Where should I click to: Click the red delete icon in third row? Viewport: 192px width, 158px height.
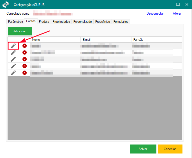pos(24,59)
